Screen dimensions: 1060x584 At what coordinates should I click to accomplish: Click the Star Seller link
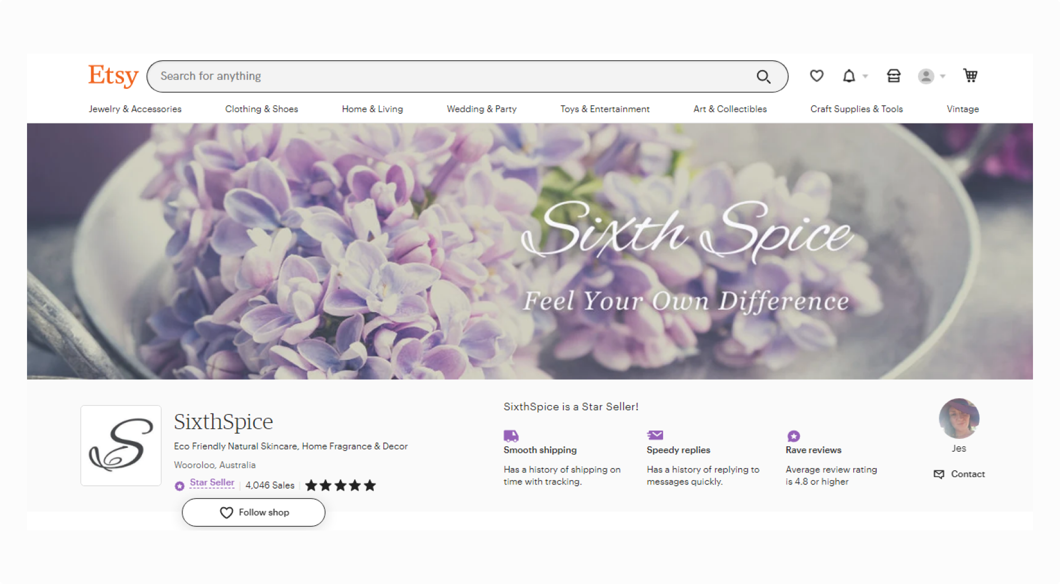(x=212, y=482)
